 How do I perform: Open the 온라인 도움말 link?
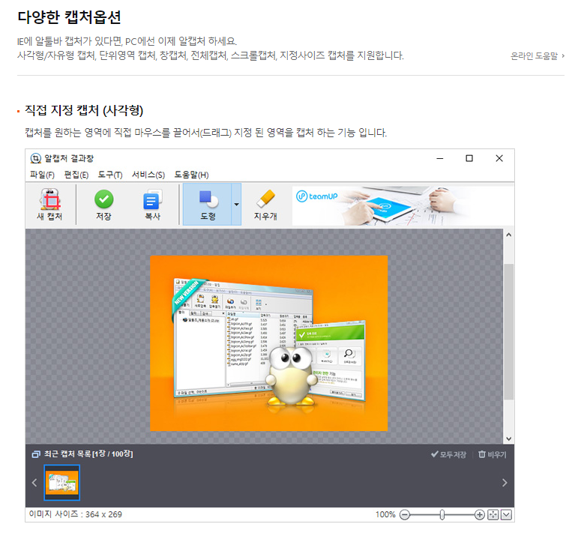(x=537, y=56)
